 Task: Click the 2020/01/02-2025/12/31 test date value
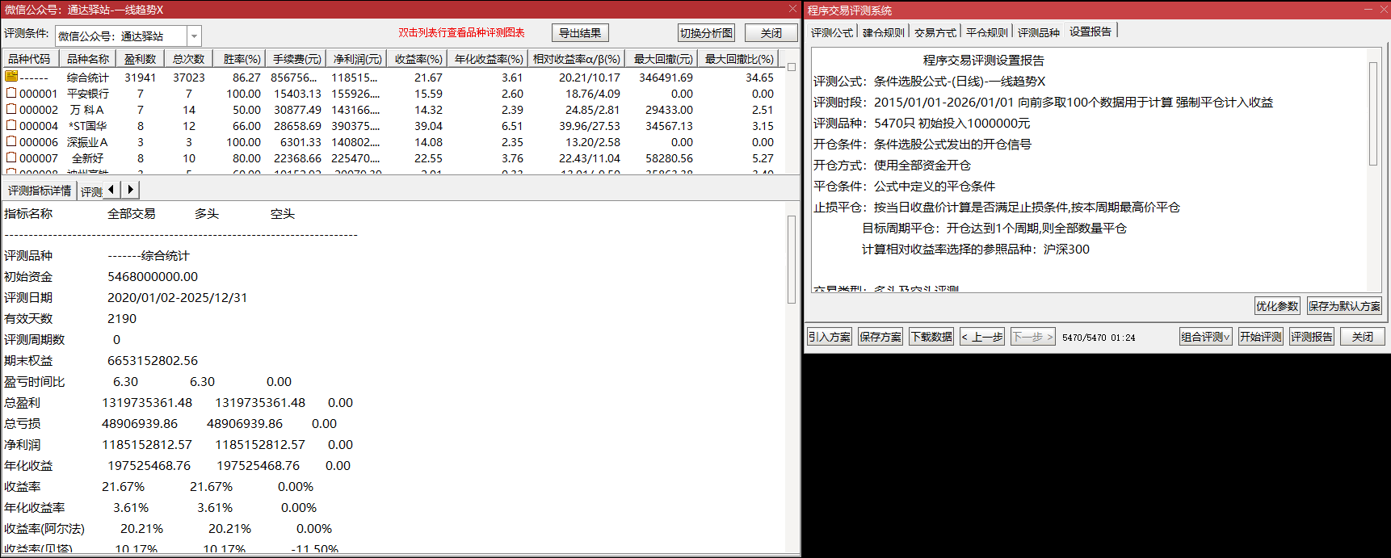(x=177, y=298)
